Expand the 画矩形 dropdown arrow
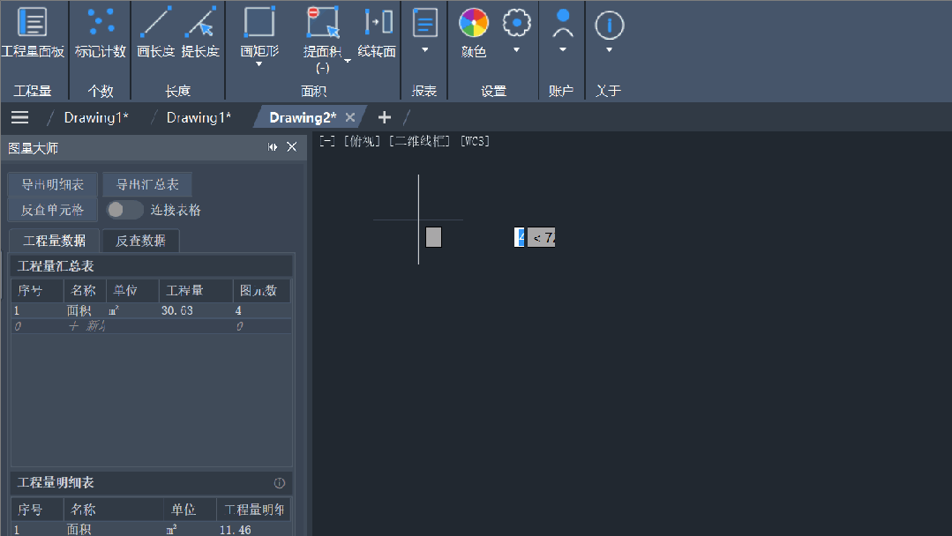952x536 pixels. [259, 63]
